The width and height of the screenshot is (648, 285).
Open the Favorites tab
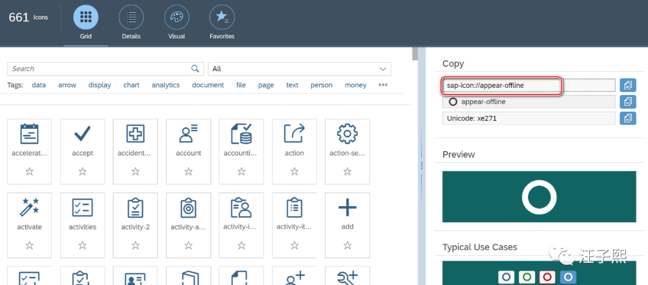[222, 23]
